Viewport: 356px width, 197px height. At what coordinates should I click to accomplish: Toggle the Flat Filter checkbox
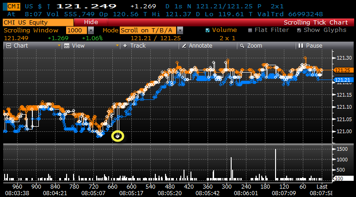click(x=250, y=30)
